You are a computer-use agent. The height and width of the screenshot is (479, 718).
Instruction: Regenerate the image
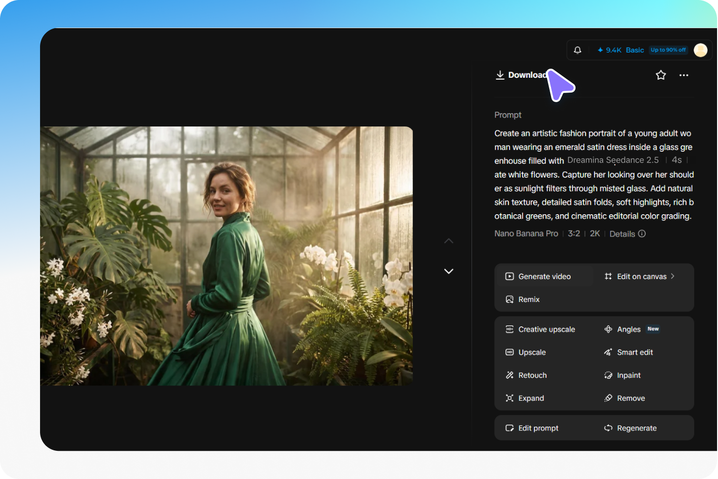point(630,428)
